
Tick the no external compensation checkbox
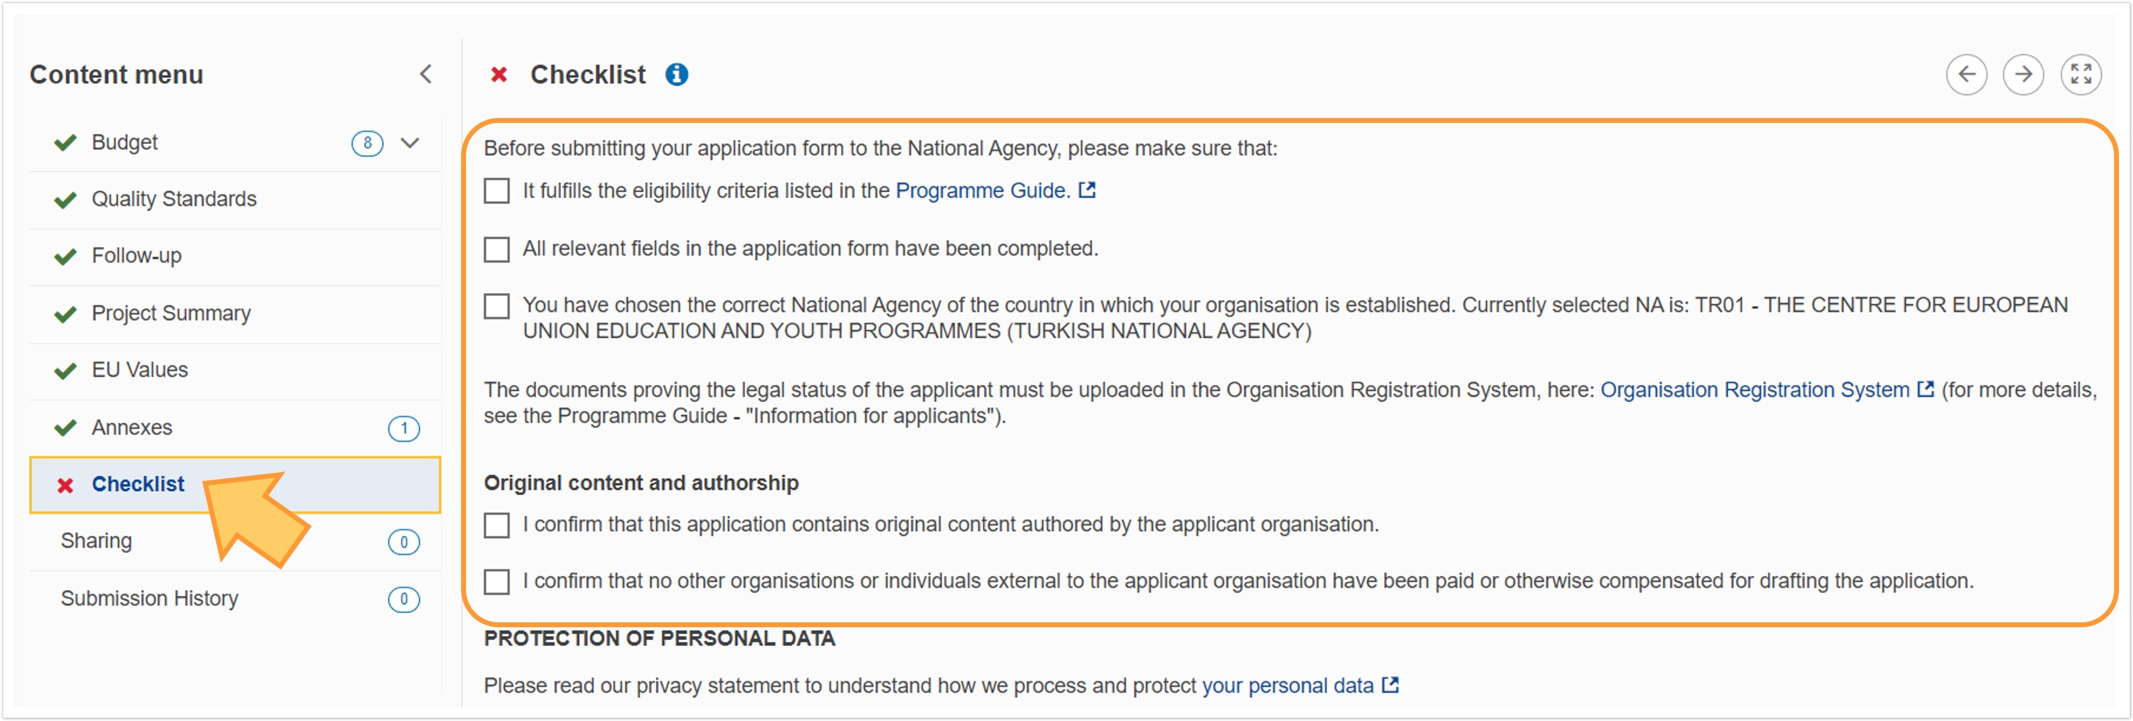click(497, 582)
